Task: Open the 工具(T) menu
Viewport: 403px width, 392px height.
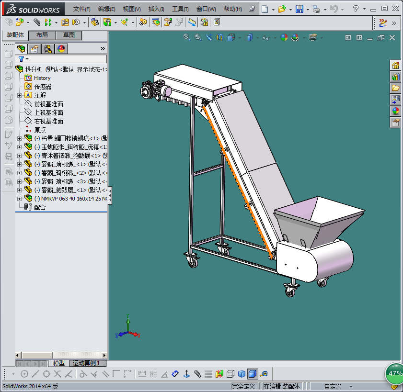Action: [180, 9]
